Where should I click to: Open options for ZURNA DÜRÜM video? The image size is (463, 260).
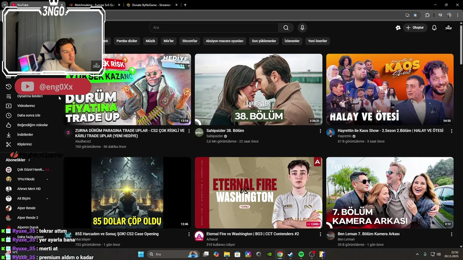[x=189, y=131]
